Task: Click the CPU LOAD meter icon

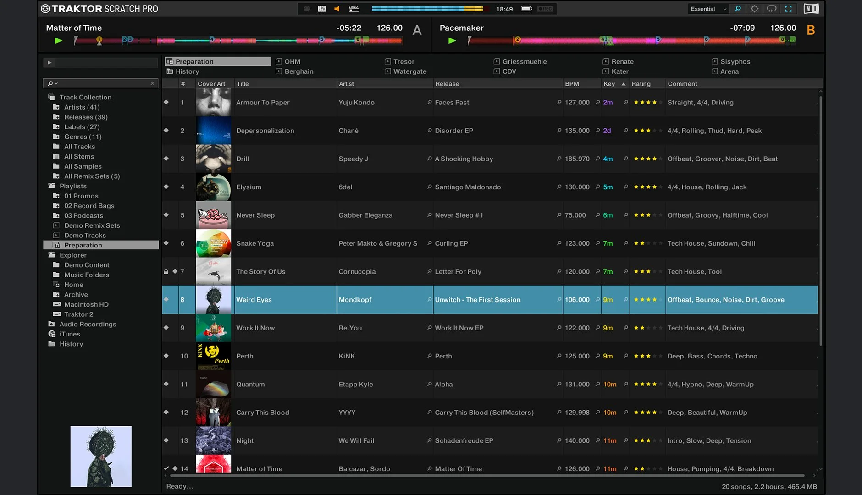Action: tap(354, 9)
